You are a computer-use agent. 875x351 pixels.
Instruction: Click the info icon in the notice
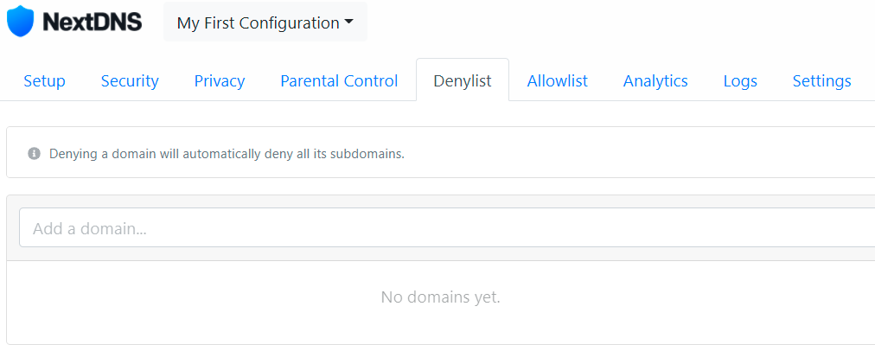[35, 154]
